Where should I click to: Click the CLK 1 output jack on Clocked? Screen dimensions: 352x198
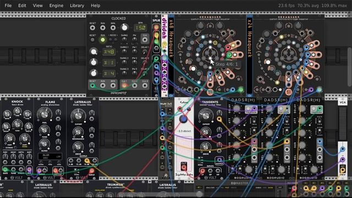[124, 86]
